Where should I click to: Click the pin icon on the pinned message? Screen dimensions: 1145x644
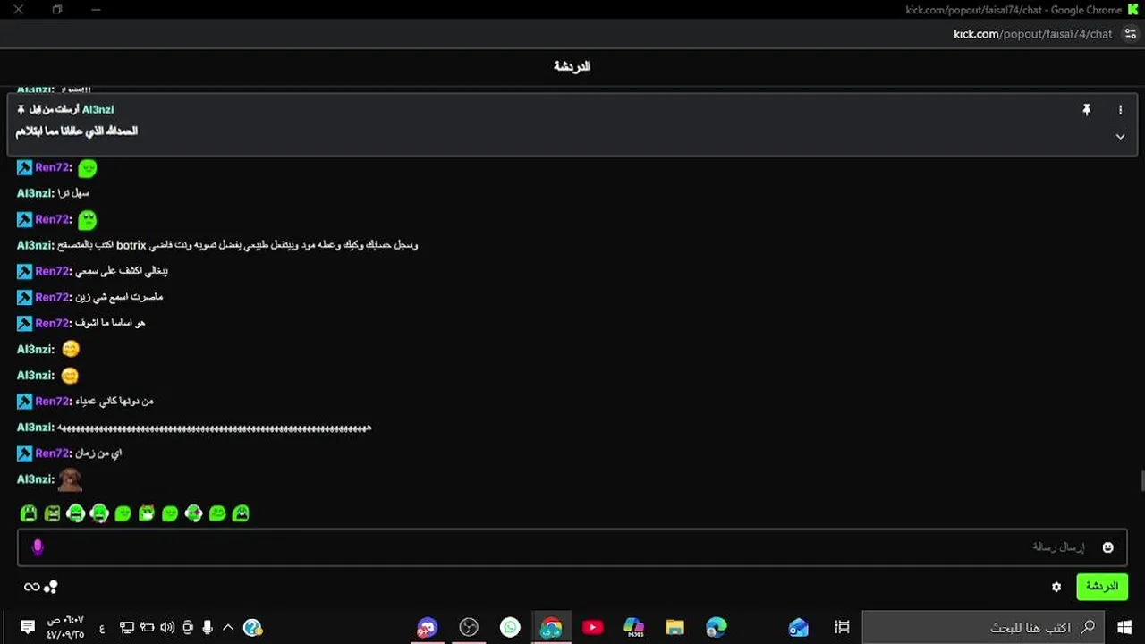point(1087,110)
